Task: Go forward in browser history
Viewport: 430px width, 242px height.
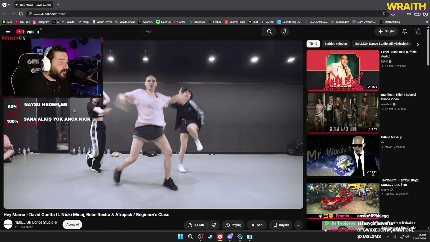Action: [13, 14]
